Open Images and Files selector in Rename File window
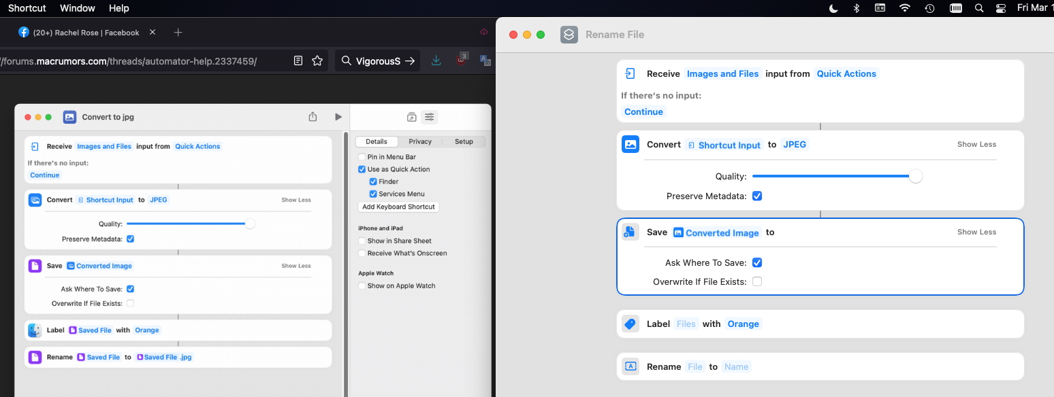 (722, 73)
